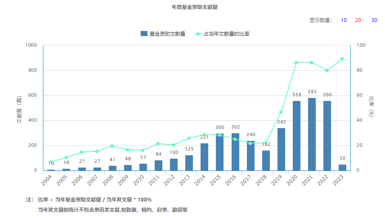Click the note line starting 当年发文量的统计
Screen dimensions: 385x218
pos(113,210)
